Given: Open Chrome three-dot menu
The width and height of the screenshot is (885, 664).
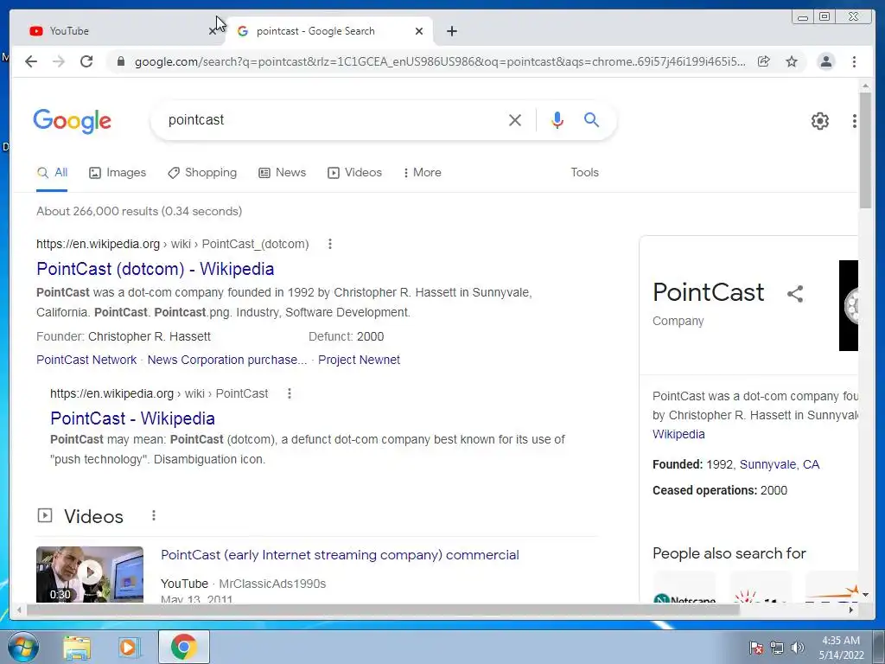Looking at the screenshot, I should (854, 61).
